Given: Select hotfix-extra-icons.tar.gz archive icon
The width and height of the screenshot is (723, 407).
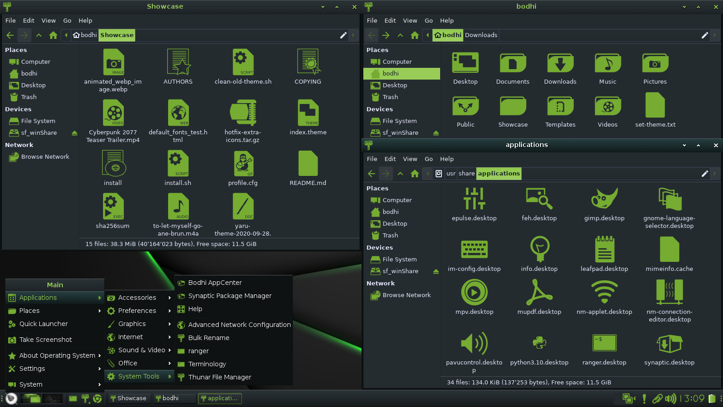Looking at the screenshot, I should (243, 113).
